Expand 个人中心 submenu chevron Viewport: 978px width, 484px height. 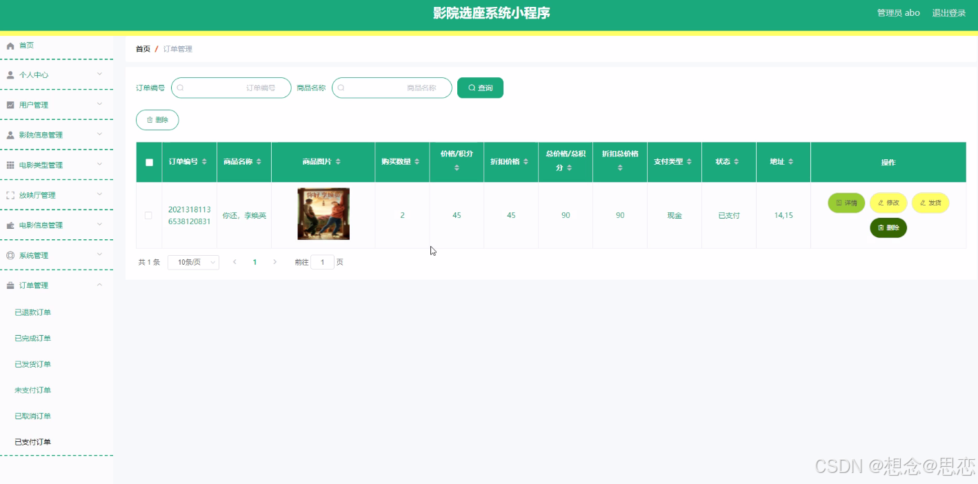[x=99, y=74]
